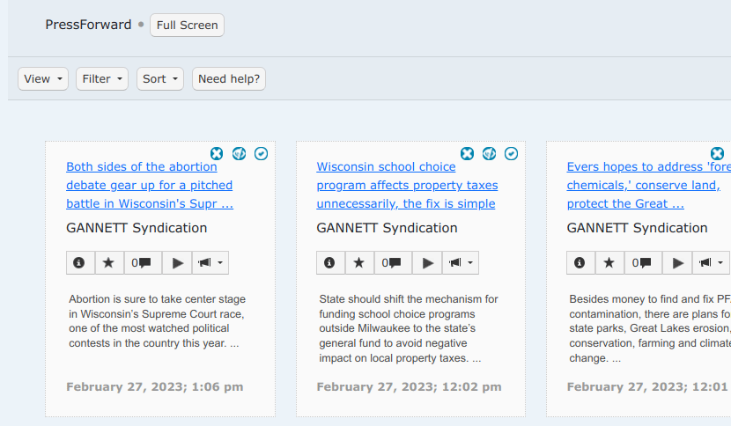The image size is (731, 426).
Task: Click globe icon on Wisconsin school choice card
Action: pyautogui.click(x=489, y=153)
